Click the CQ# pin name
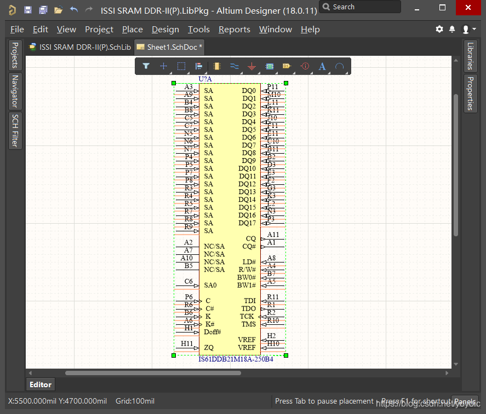486x414 pixels. point(249,246)
